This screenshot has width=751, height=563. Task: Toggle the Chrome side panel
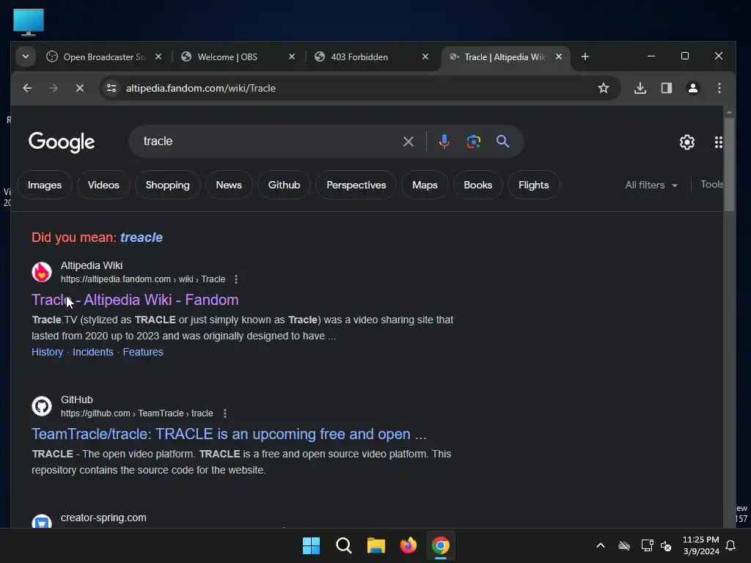(x=667, y=88)
